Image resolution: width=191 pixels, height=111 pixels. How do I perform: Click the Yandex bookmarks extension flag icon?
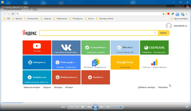click(x=168, y=14)
